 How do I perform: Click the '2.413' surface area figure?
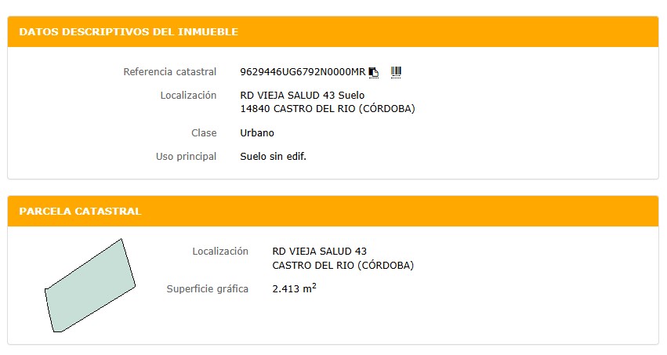coord(285,289)
